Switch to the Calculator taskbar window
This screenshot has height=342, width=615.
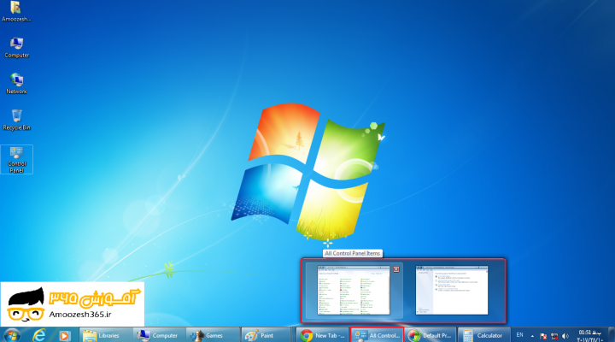tap(483, 335)
